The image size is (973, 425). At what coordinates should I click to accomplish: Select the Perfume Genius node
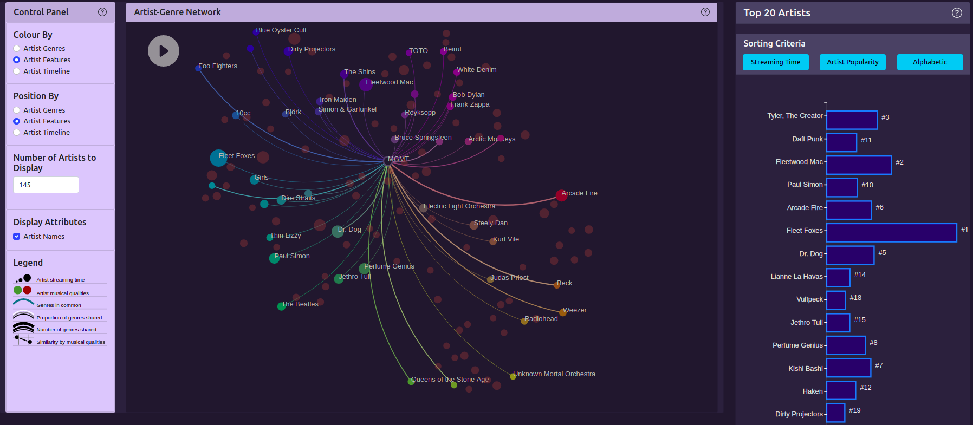coord(364,269)
